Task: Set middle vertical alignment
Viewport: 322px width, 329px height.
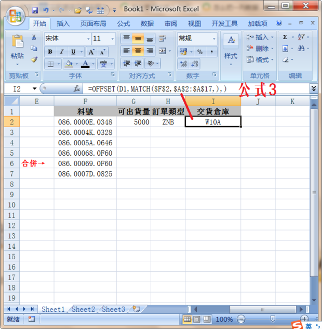Action: (x=138, y=39)
